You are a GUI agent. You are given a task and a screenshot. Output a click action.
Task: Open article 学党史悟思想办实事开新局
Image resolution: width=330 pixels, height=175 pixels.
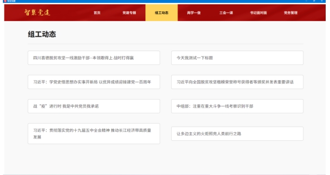click(x=94, y=82)
